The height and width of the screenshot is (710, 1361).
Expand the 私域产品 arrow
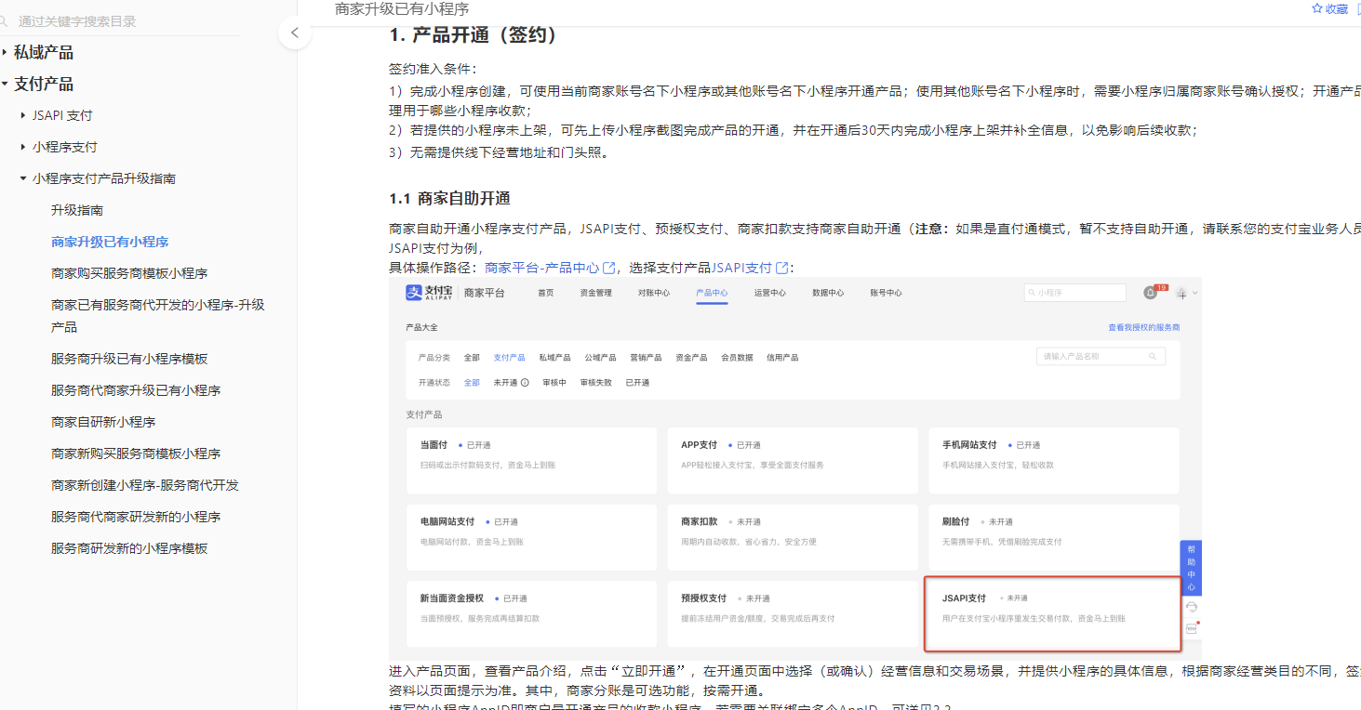pyautogui.click(x=5, y=53)
